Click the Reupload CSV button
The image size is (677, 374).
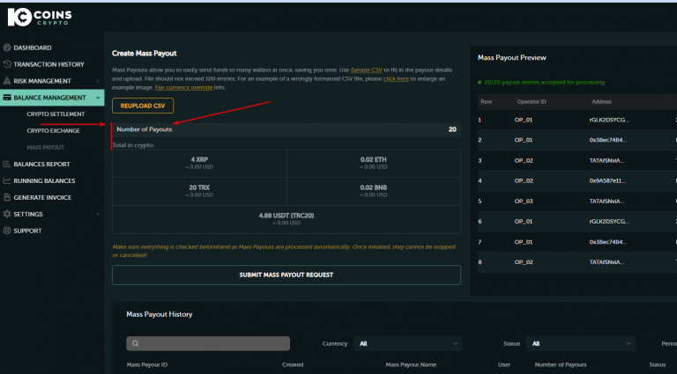143,106
